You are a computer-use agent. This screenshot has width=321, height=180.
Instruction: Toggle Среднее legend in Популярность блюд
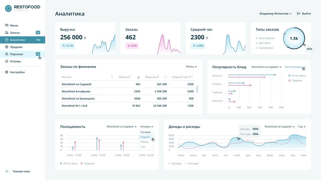tap(295, 80)
